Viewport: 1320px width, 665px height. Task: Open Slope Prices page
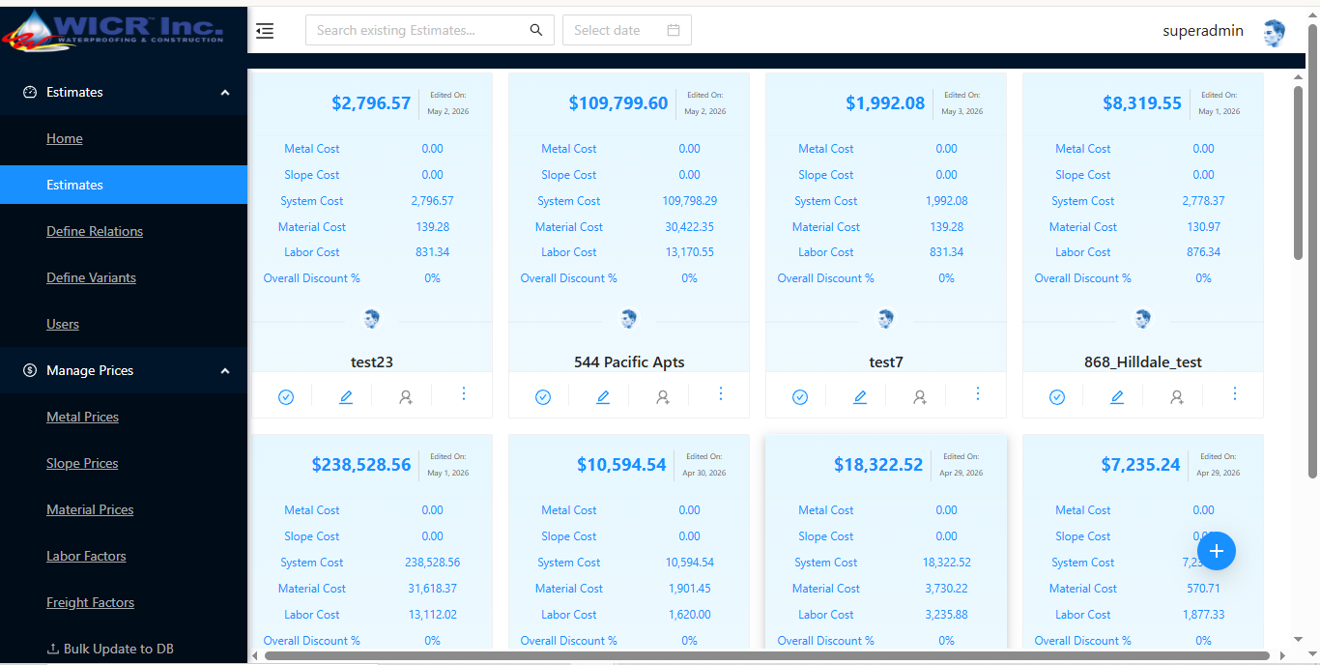(x=82, y=463)
